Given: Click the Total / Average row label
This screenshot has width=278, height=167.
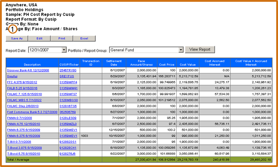Looking at the screenshot, I should pyautogui.click(x=18, y=160).
